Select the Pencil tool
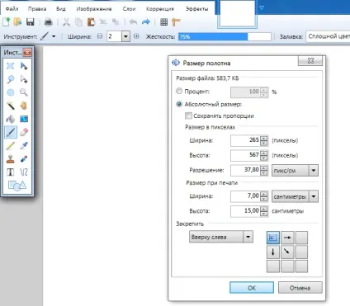 point(11,146)
